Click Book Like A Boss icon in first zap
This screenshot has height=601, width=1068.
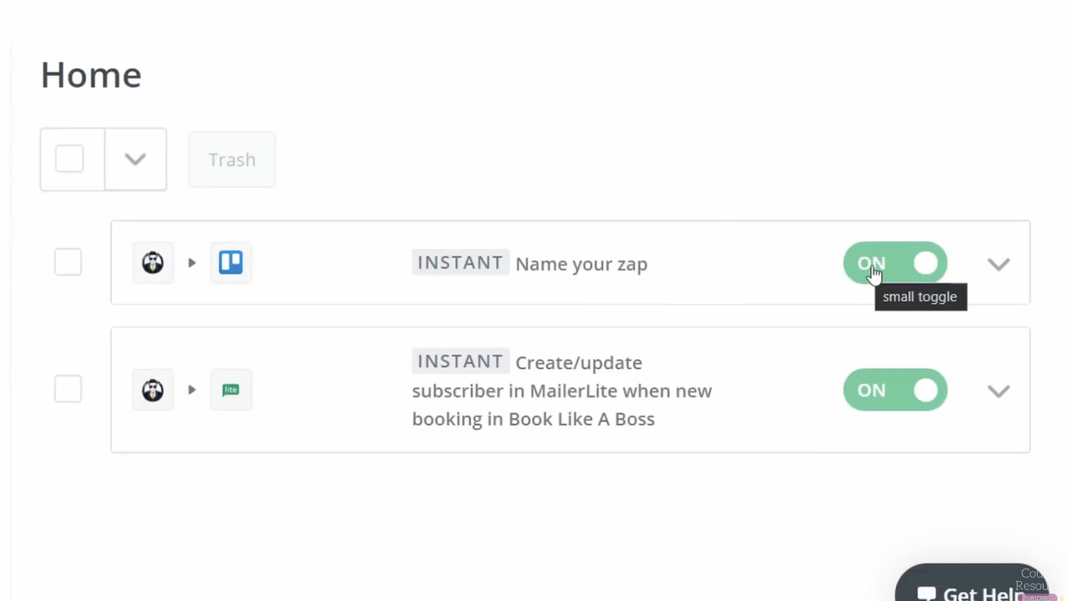pos(153,263)
